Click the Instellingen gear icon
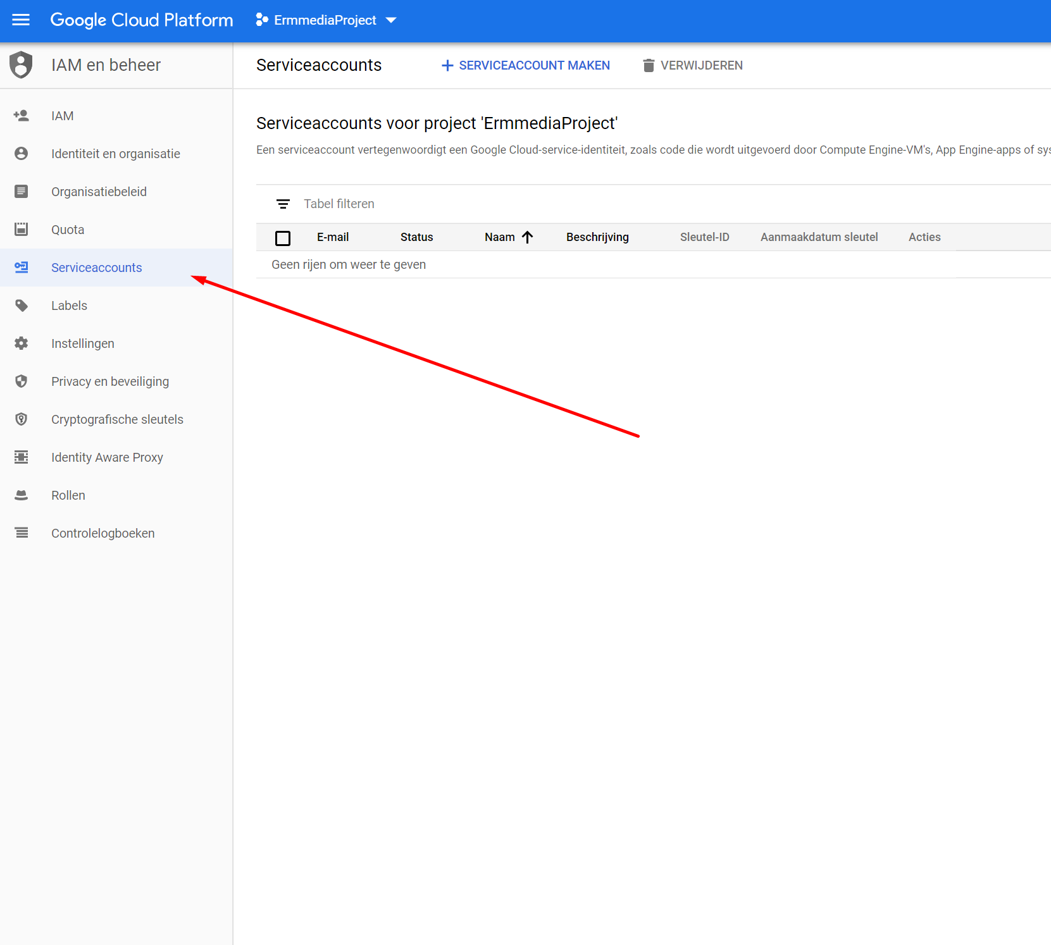Screen dimensions: 1051x945 21,343
